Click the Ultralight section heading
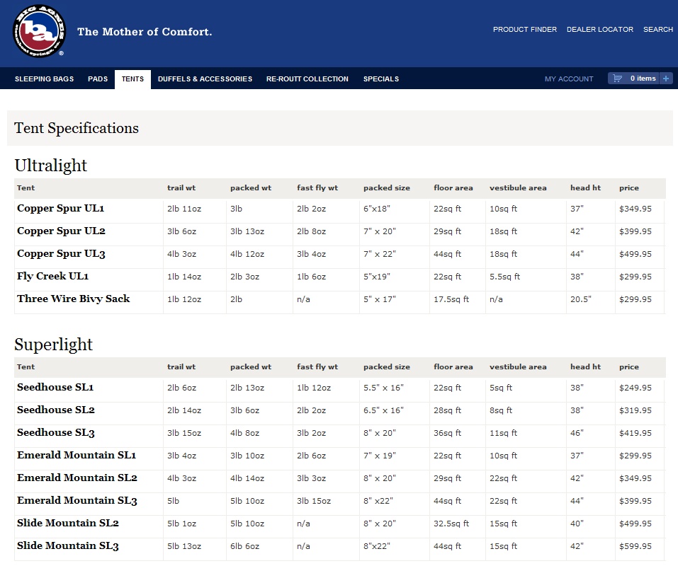678x578 pixels. (x=50, y=166)
